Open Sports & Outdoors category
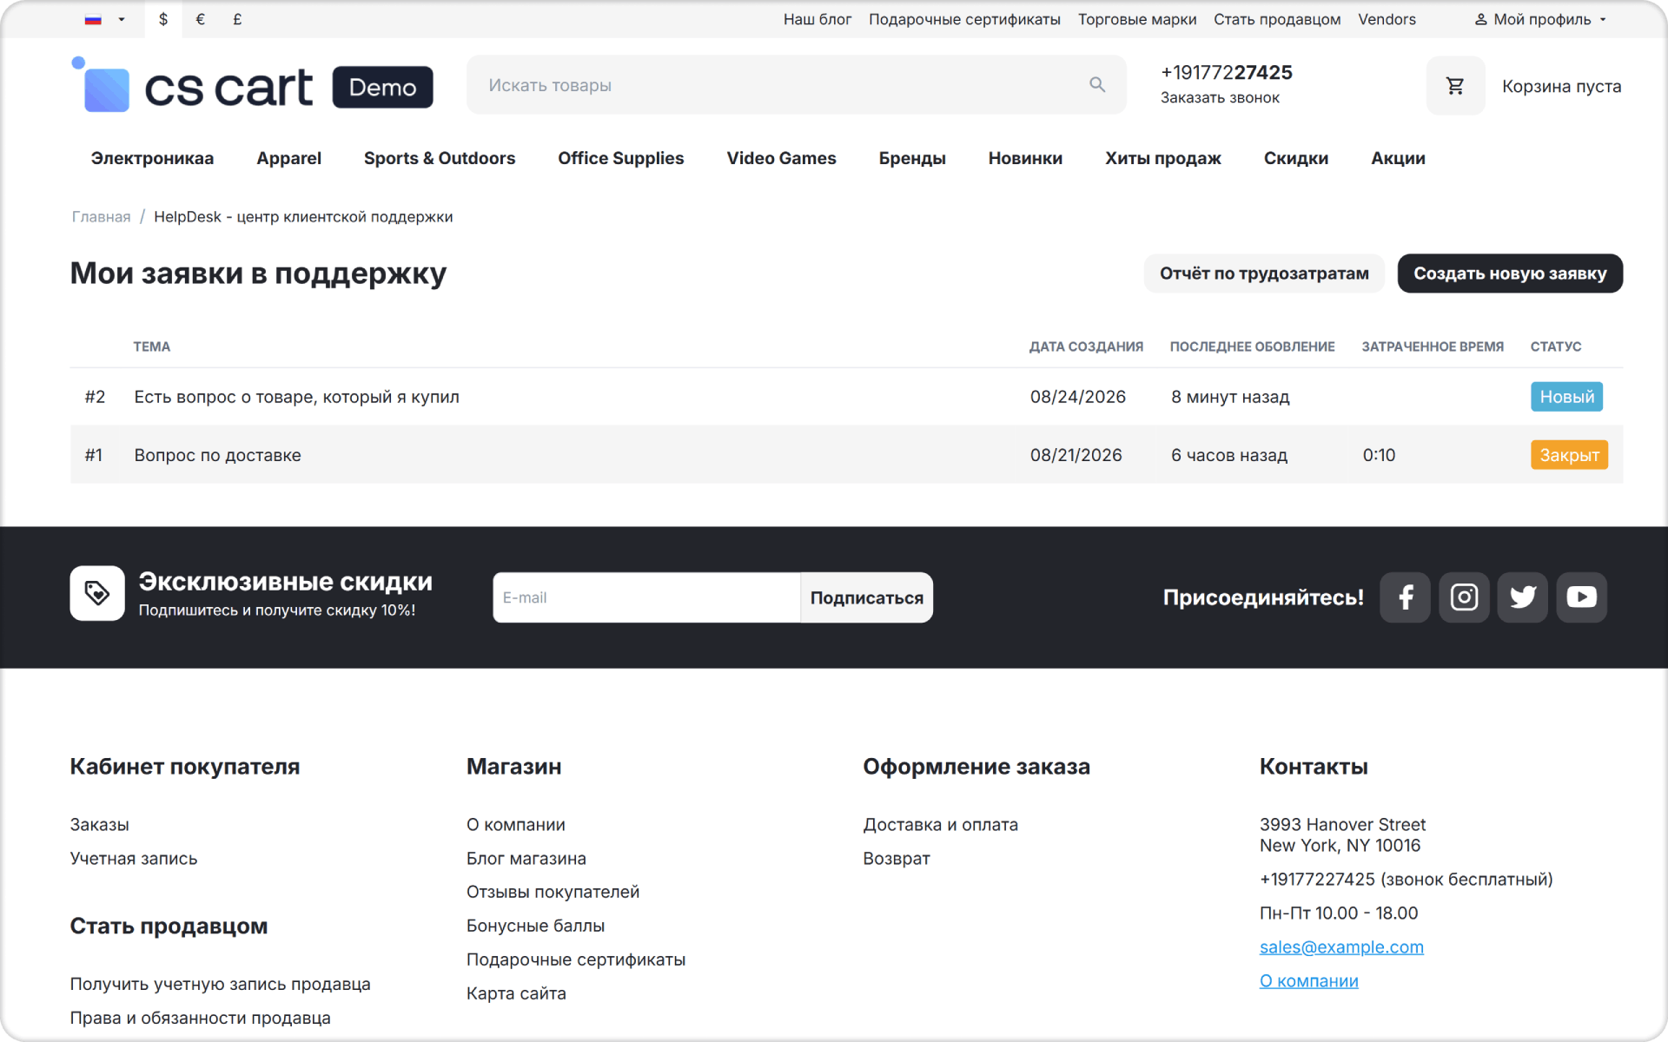The image size is (1668, 1042). tap(440, 158)
